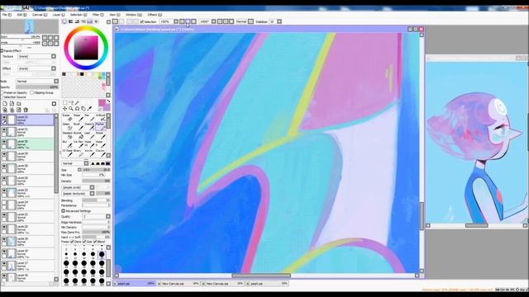Screen dimensions: 529x297
Task: Toggle the RGB slider panel icon
Action: (70, 21)
